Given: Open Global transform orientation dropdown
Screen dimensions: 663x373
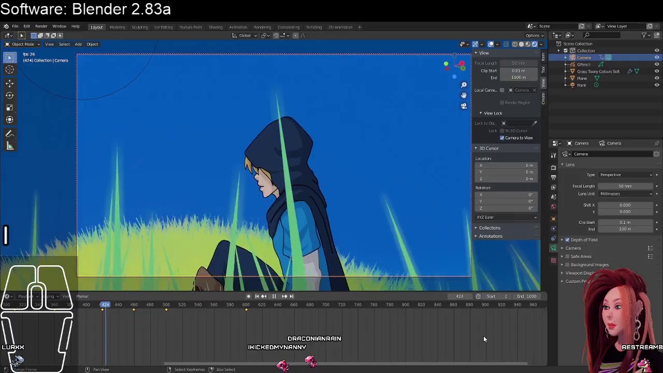Looking at the screenshot, I should (x=243, y=35).
